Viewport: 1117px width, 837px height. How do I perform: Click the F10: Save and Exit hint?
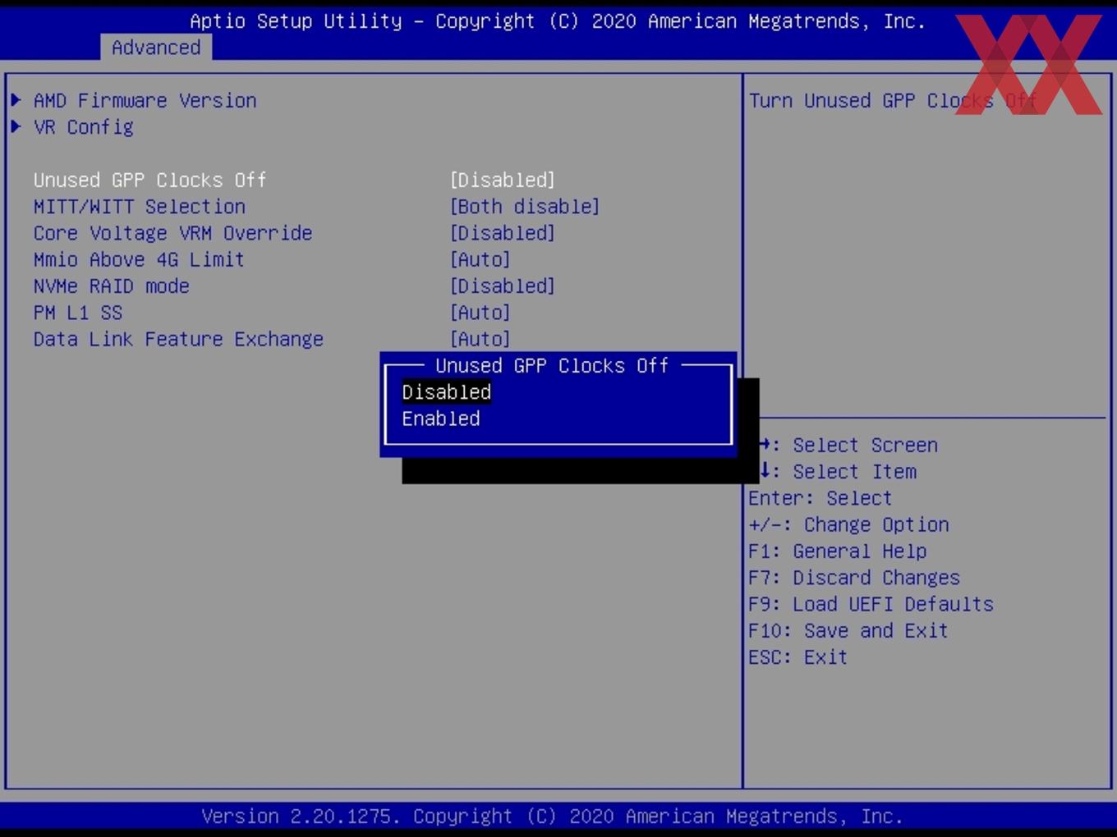[848, 631]
